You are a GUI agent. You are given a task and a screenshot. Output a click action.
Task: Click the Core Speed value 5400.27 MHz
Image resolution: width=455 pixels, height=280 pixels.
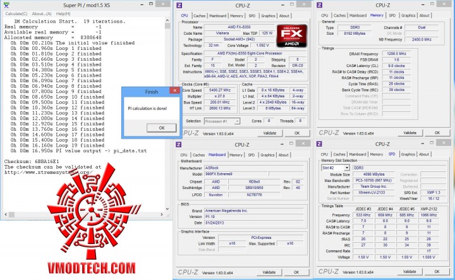[x=220, y=90]
